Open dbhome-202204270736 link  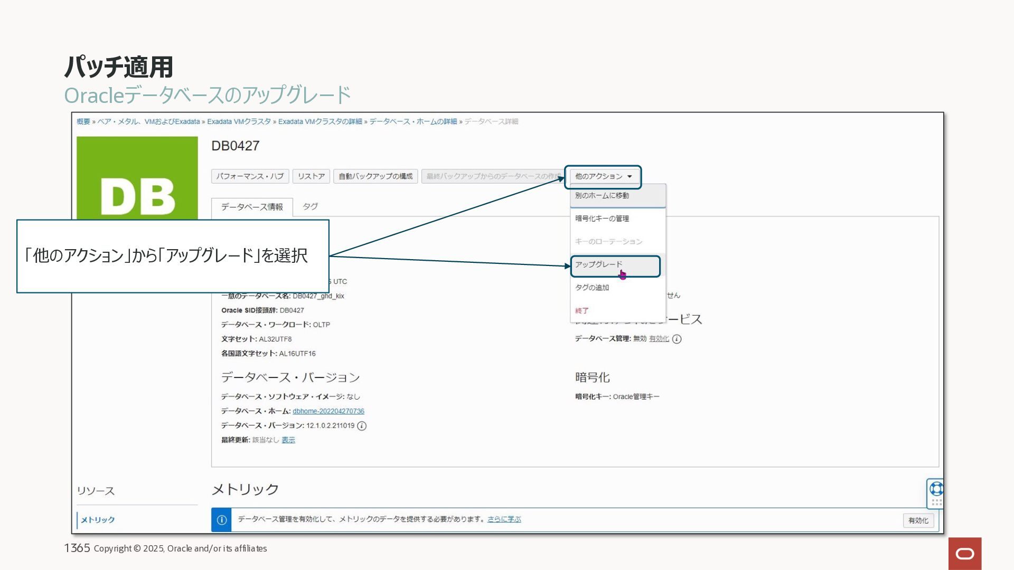(328, 411)
